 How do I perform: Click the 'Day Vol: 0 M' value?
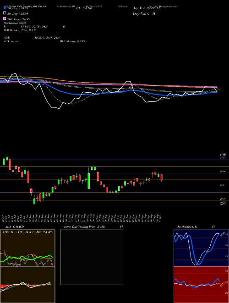(x=144, y=13)
